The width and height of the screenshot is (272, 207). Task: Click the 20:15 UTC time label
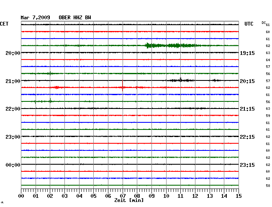click(247, 81)
